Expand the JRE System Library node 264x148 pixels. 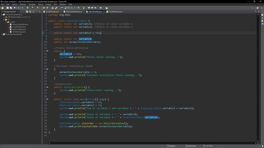[x=4, y=17]
